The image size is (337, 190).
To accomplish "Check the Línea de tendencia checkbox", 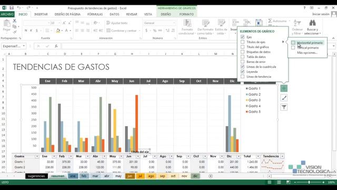I will pos(242,77).
